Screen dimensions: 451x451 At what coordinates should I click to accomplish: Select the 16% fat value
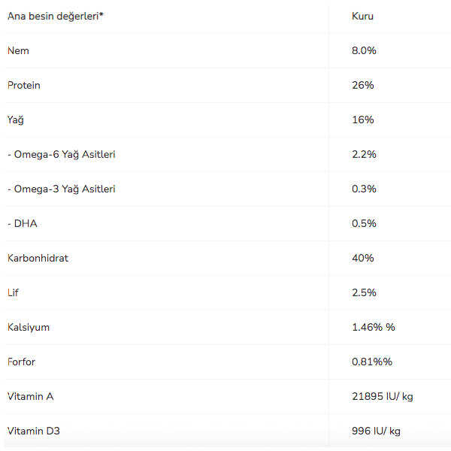click(362, 120)
